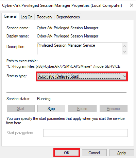Click the display name value text
The image size is (136, 158).
68,36
